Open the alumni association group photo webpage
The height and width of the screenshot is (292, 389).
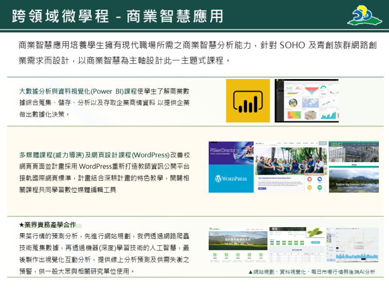click(x=290, y=167)
